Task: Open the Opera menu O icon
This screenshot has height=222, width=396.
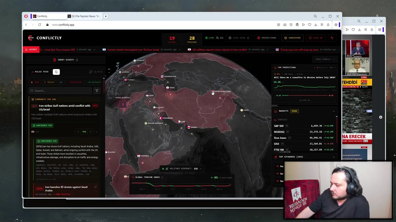Action: tap(26, 16)
